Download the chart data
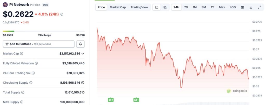 click(x=251, y=7)
